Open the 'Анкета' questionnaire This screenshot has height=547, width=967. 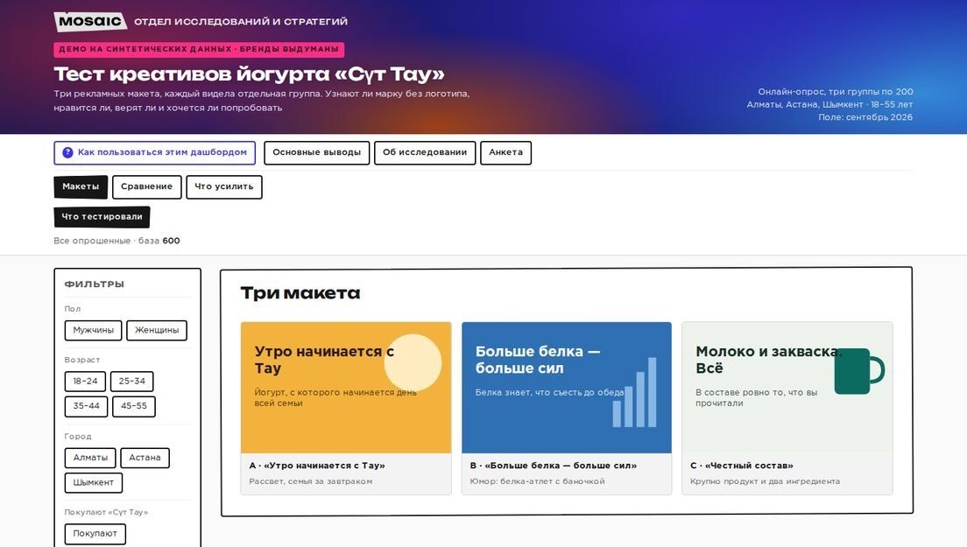(x=505, y=153)
